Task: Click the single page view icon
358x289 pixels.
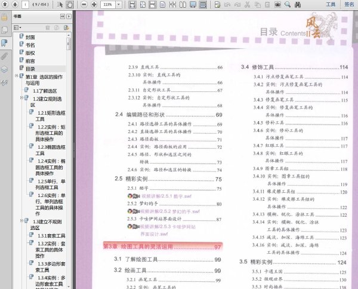Action: [x=162, y=4]
